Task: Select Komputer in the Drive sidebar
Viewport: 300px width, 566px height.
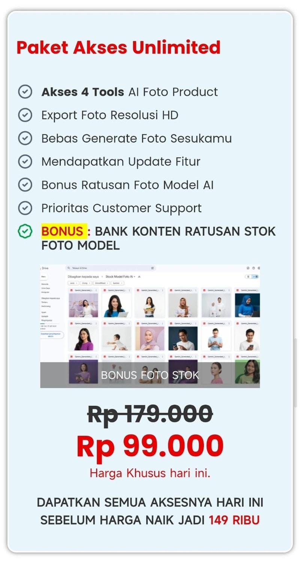Action: click(x=45, y=292)
